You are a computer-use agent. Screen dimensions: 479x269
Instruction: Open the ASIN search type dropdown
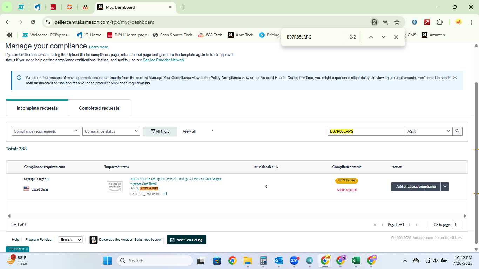click(429, 131)
